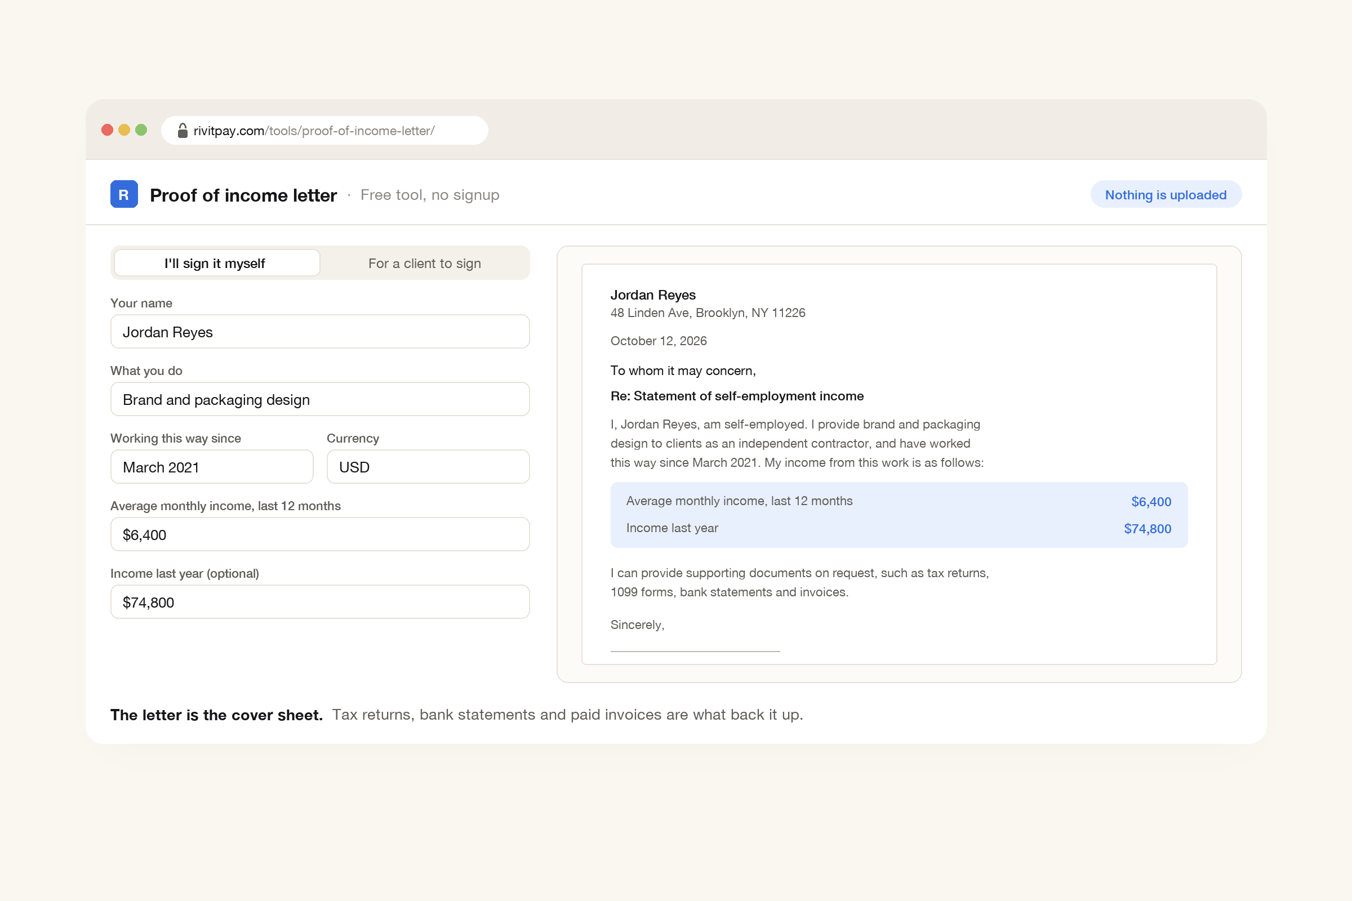
Task: Click the lock icon in address bar
Action: point(182,131)
